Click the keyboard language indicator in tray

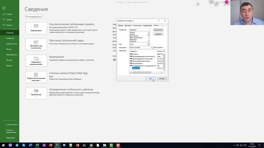tap(245, 145)
